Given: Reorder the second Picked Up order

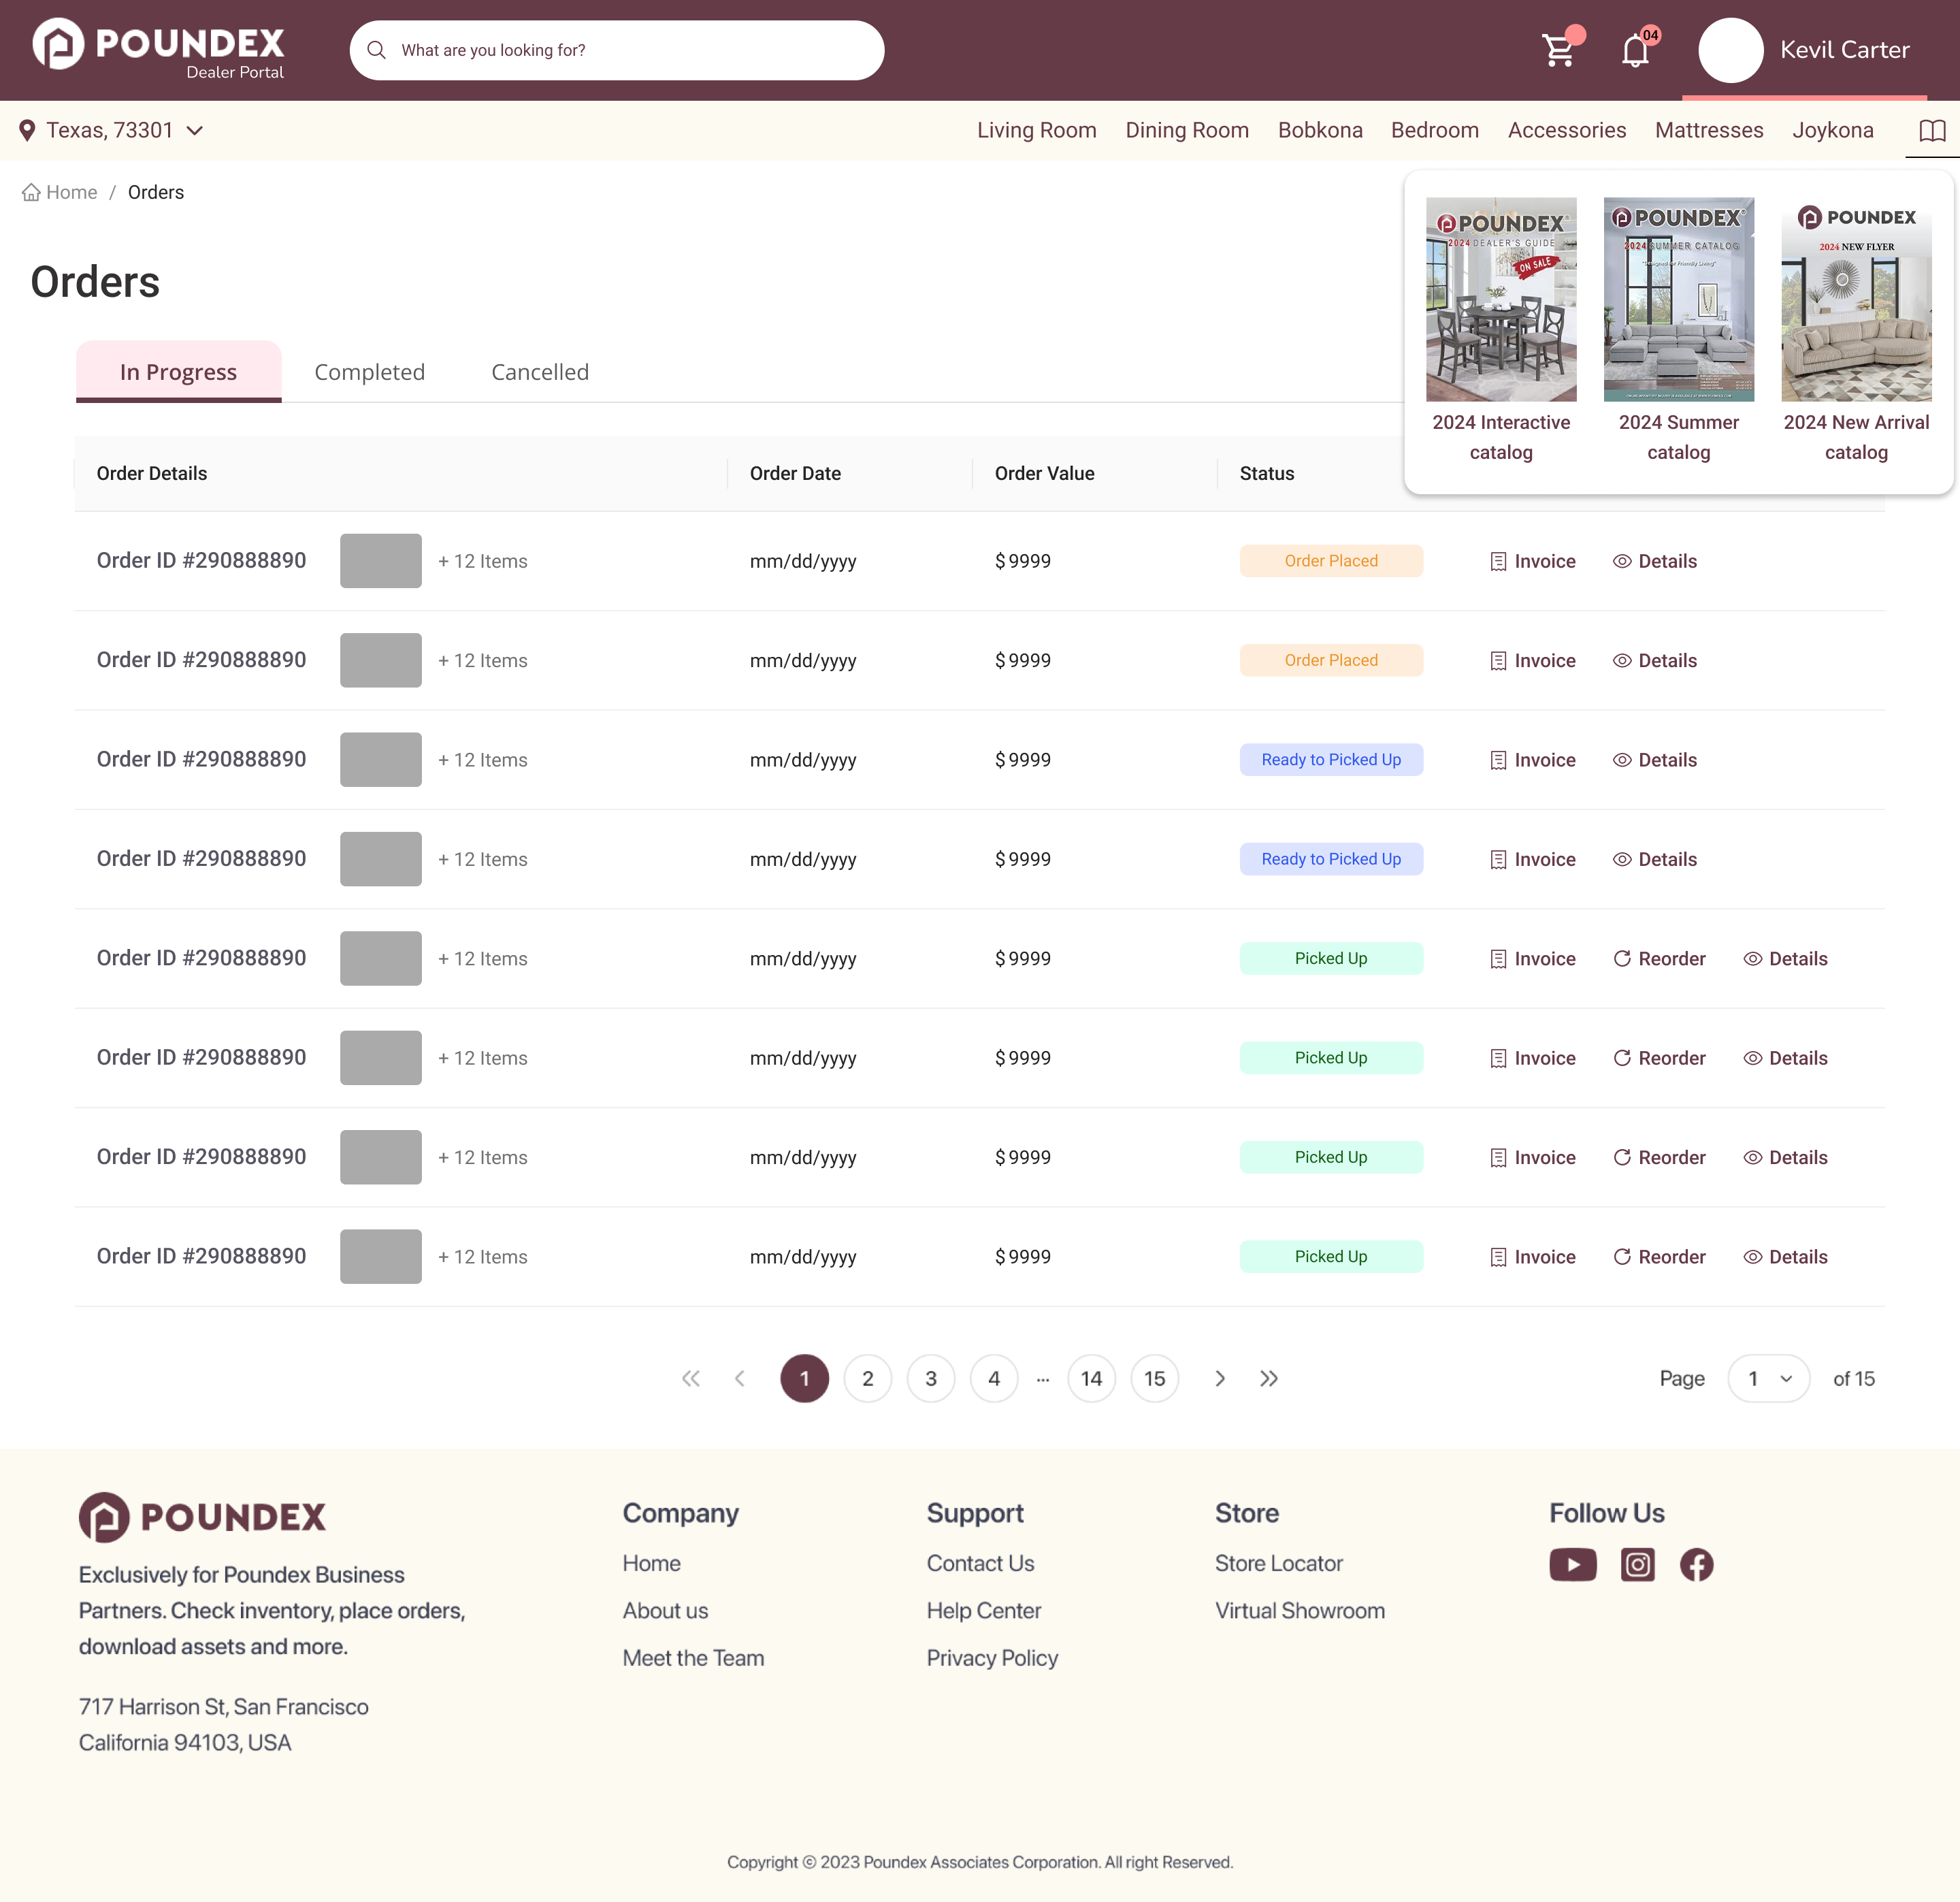Looking at the screenshot, I should [x=1659, y=1059].
